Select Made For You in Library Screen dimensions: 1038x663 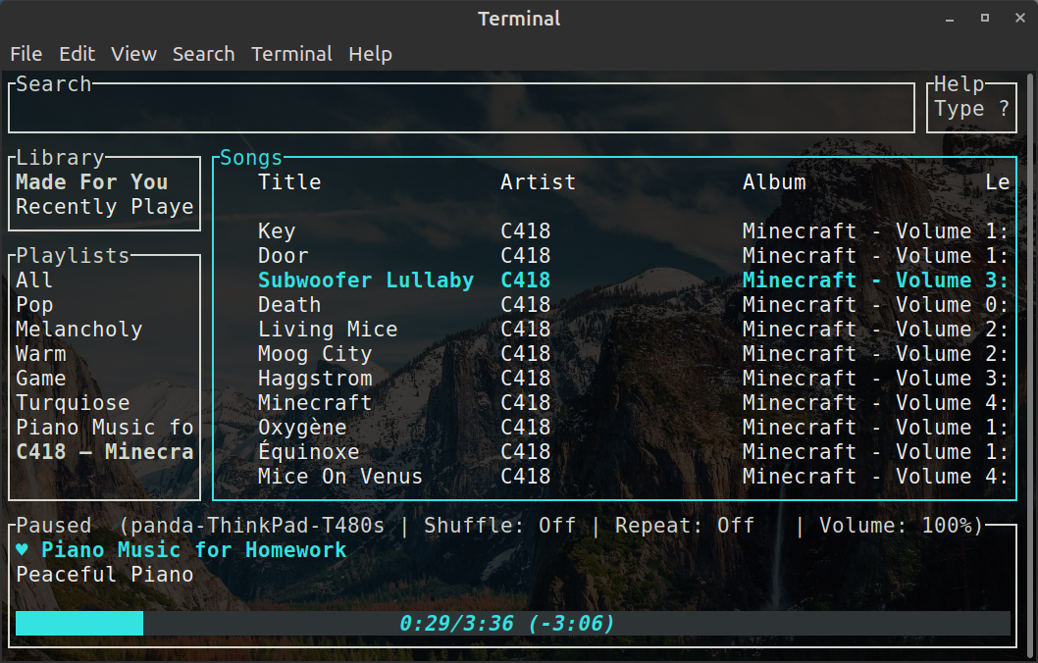coord(92,182)
